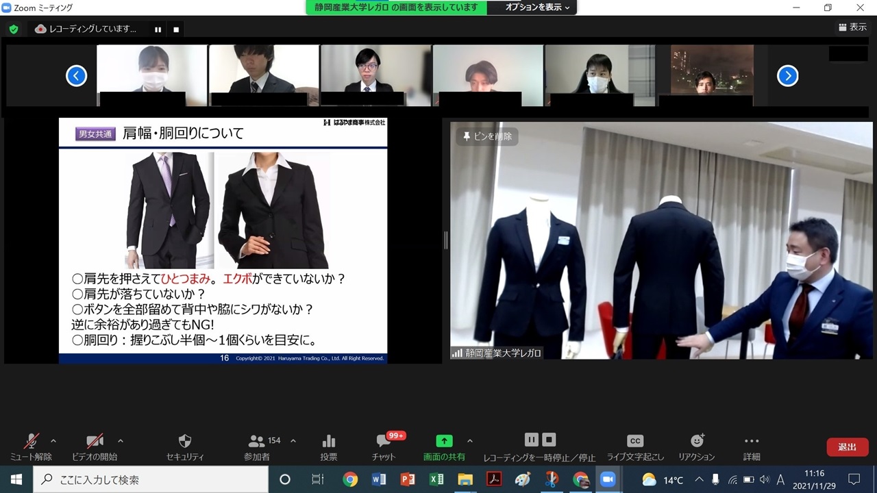Viewport: 877px width, 493px height.
Task: Open Task View in taskbar
Action: point(317,479)
